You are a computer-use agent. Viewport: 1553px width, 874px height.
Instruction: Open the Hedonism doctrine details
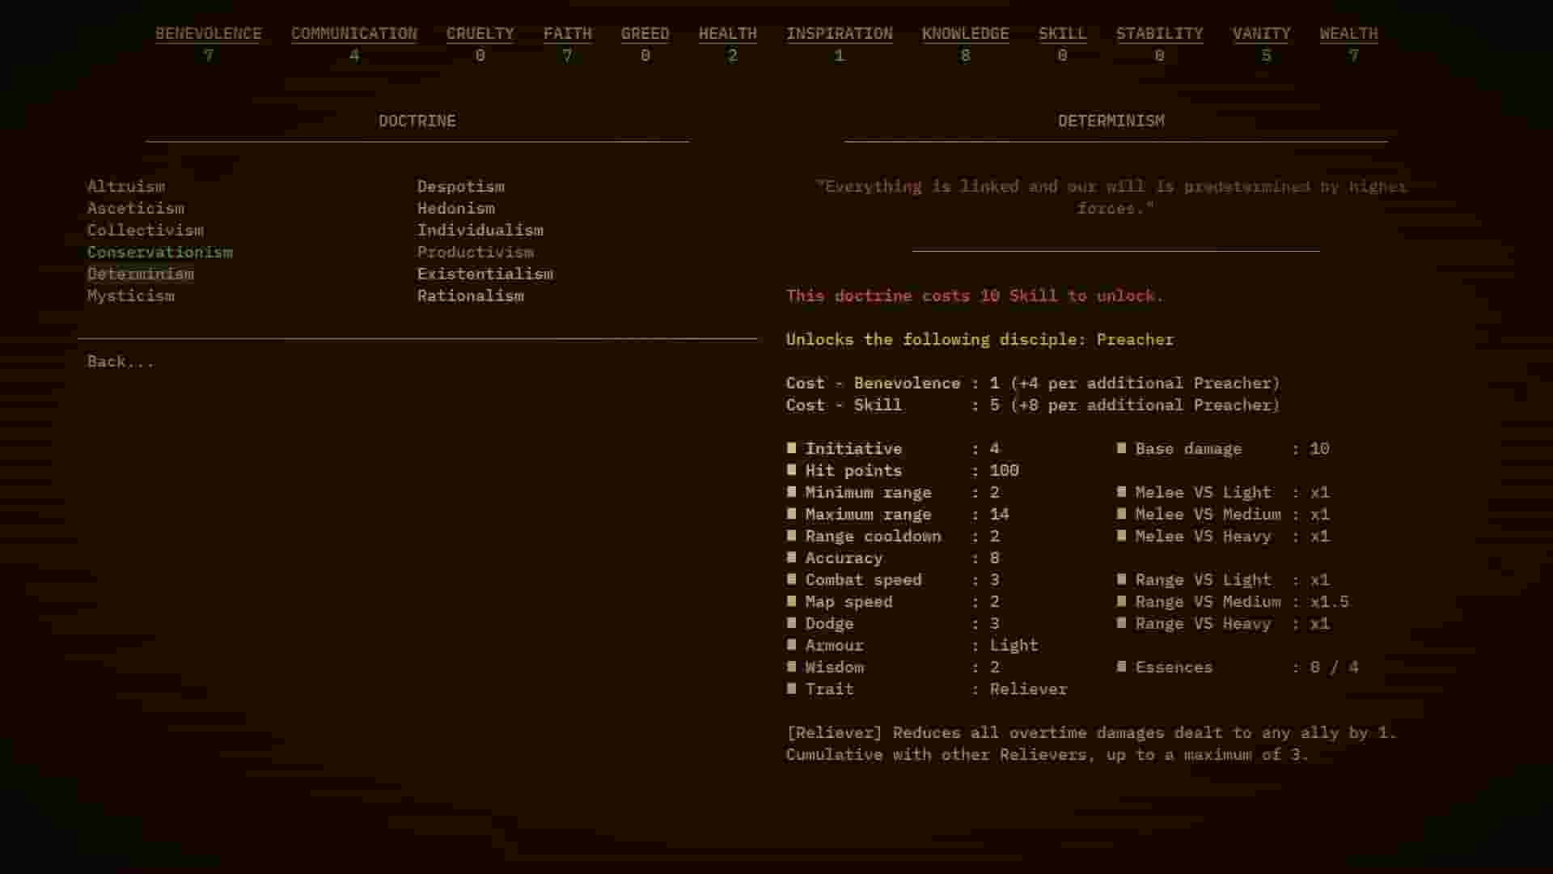(455, 208)
